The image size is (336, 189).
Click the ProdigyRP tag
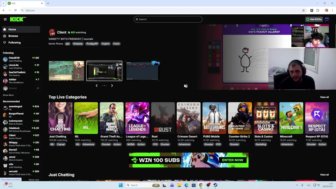coord(92,44)
